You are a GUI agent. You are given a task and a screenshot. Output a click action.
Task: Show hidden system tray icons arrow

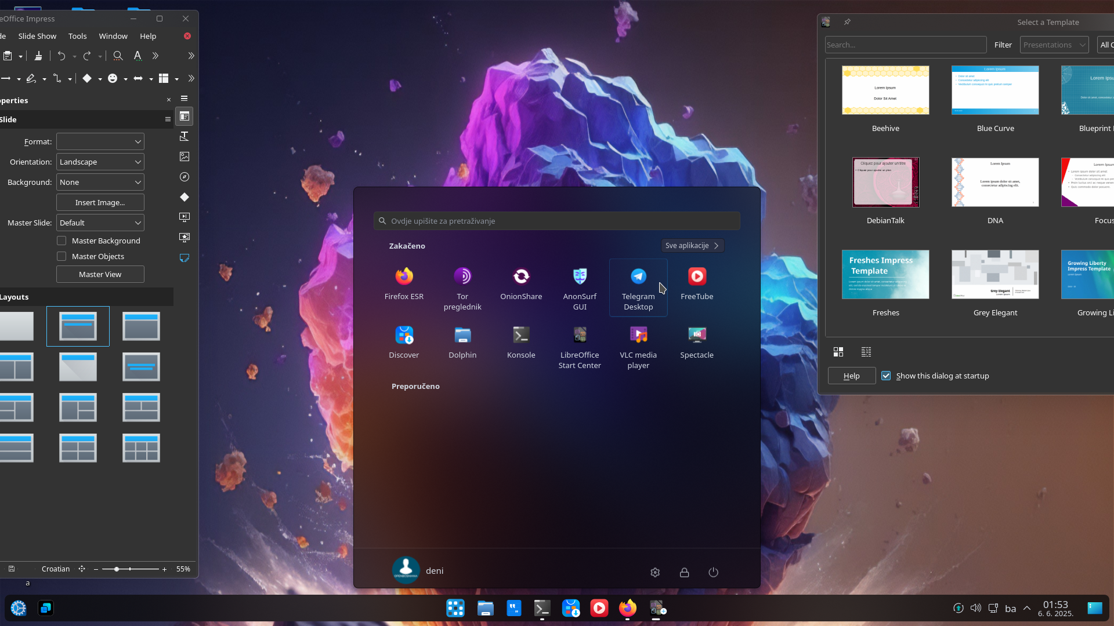point(1027,608)
